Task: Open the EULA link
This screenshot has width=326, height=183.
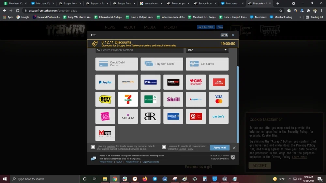Action: 119,162
